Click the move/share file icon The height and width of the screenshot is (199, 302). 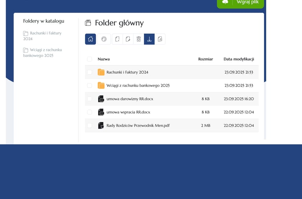(x=160, y=39)
